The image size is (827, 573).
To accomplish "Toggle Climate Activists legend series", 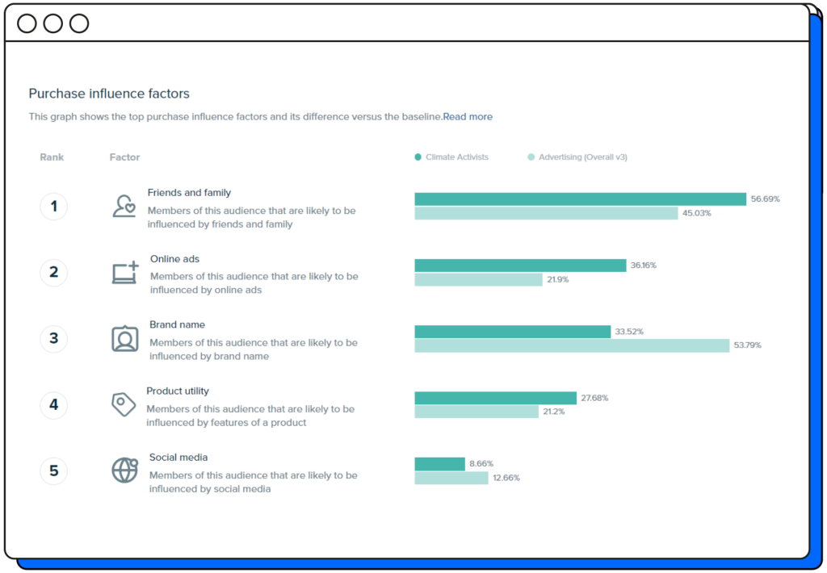I will point(457,157).
